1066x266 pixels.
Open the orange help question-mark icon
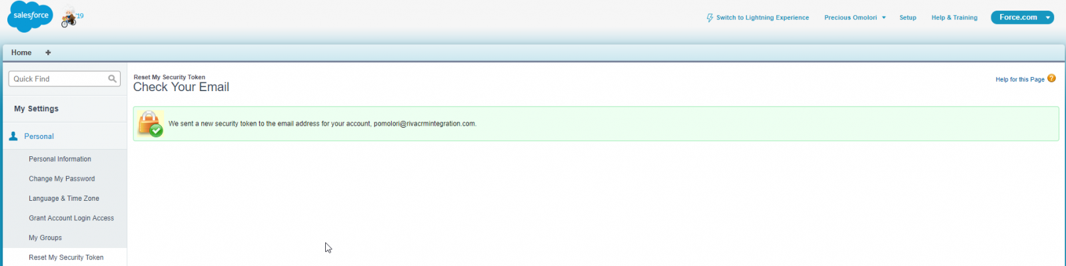point(1051,78)
